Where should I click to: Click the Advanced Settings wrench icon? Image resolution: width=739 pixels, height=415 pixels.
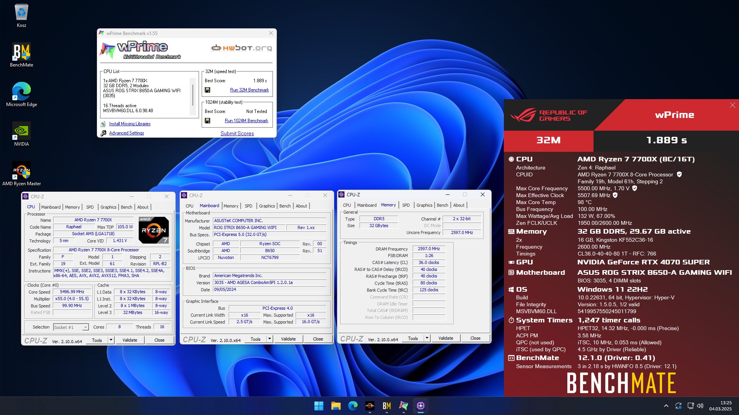pos(103,133)
